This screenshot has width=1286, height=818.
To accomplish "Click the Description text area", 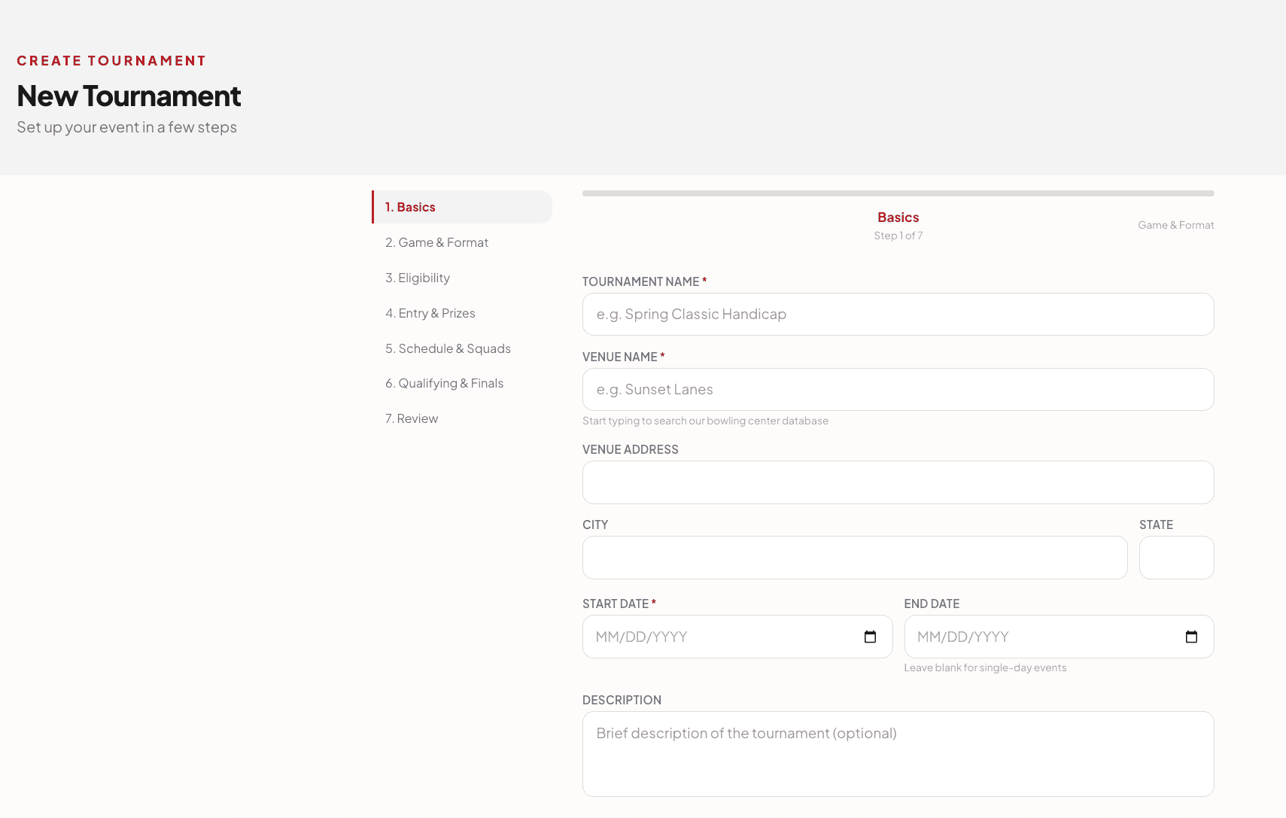I will click(898, 754).
